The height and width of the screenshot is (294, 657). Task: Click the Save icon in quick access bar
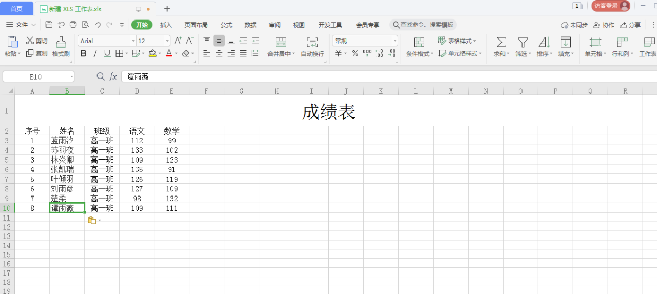click(49, 25)
